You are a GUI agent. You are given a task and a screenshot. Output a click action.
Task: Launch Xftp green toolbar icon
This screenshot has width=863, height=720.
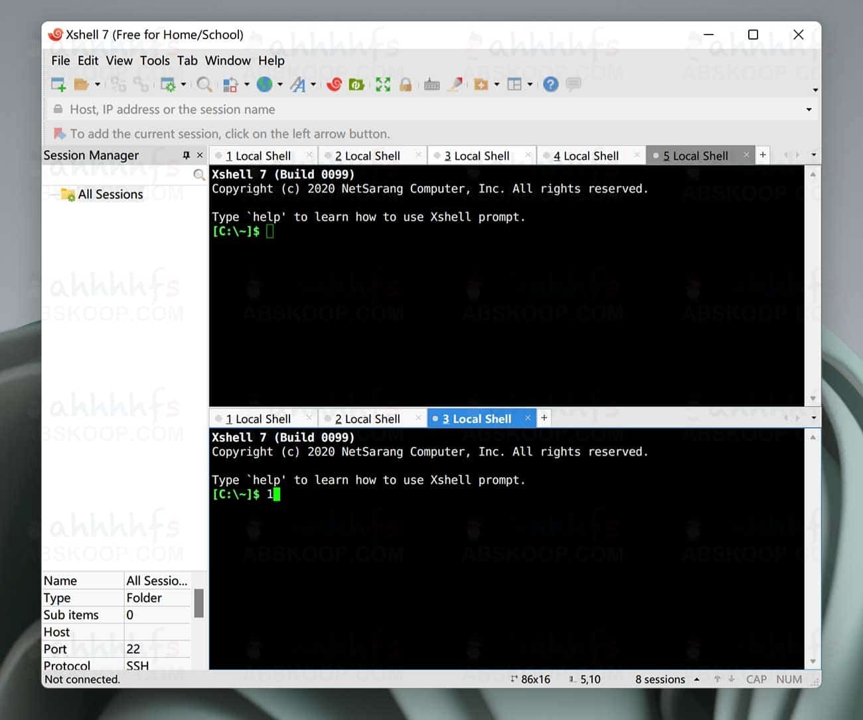(356, 84)
